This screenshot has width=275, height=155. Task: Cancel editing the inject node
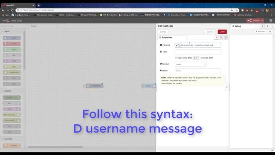point(210,32)
